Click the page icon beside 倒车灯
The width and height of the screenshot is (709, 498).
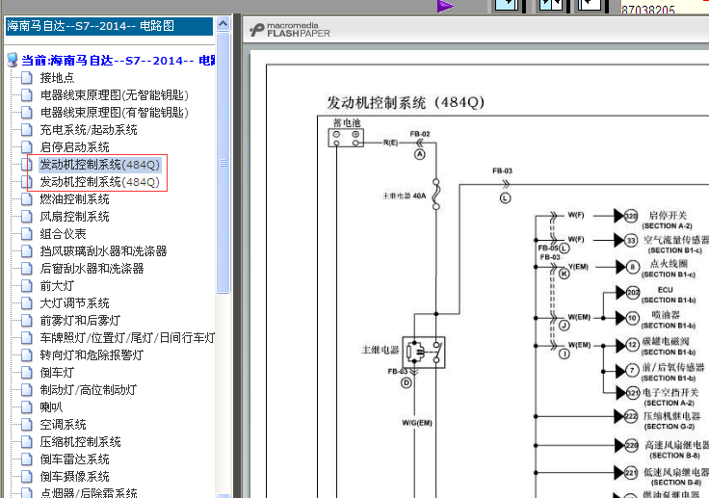point(27,372)
